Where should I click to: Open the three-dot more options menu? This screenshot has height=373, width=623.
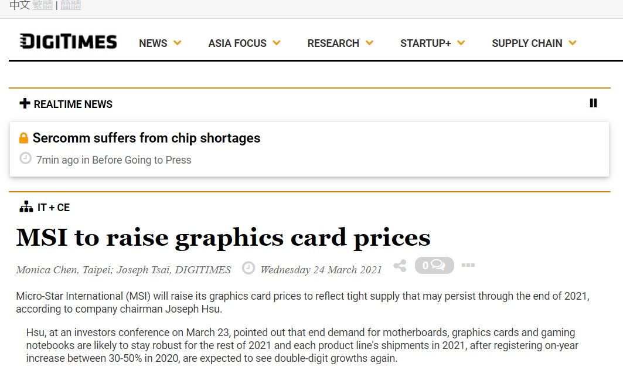(x=468, y=265)
